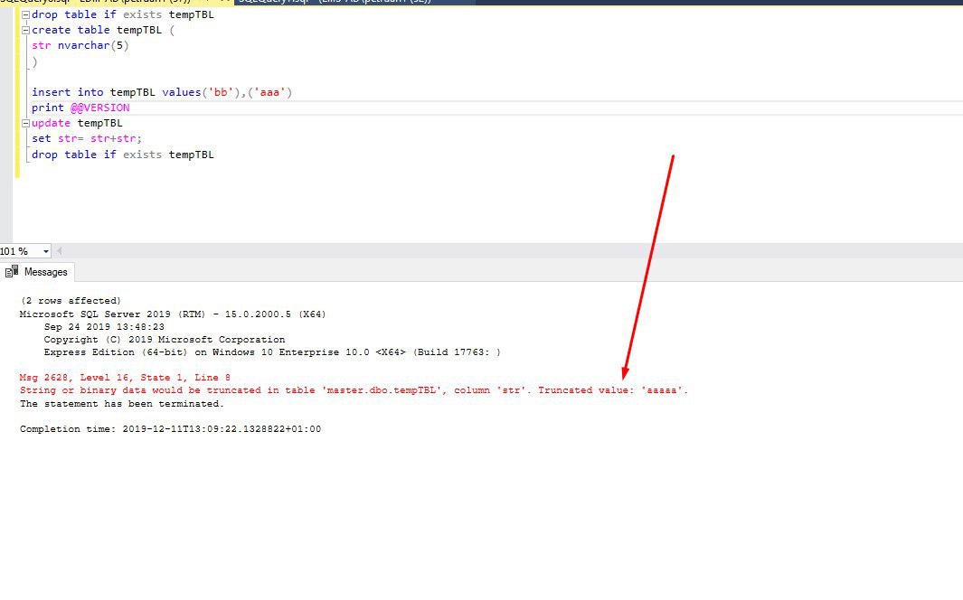Click 'Microsoft SQL Server 2019 (RTM)' version line
This screenshot has height=600, width=963.
[x=173, y=314]
